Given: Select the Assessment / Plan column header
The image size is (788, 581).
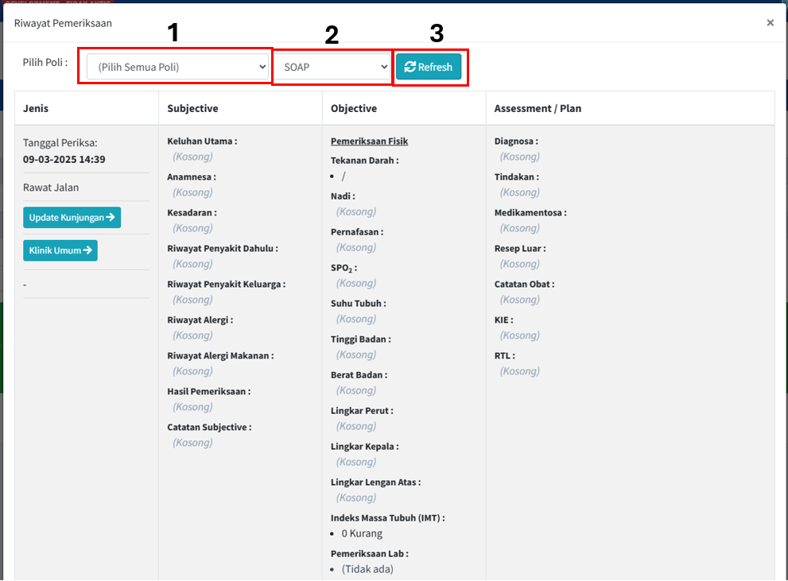Looking at the screenshot, I should click(x=538, y=108).
